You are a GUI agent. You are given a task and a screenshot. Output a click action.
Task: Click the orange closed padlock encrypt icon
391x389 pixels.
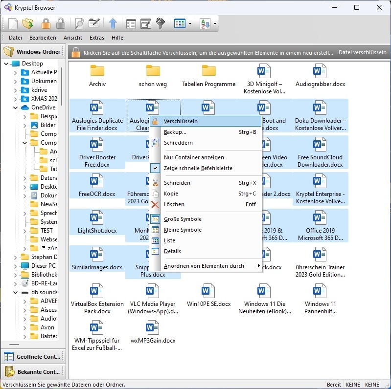pos(46,23)
